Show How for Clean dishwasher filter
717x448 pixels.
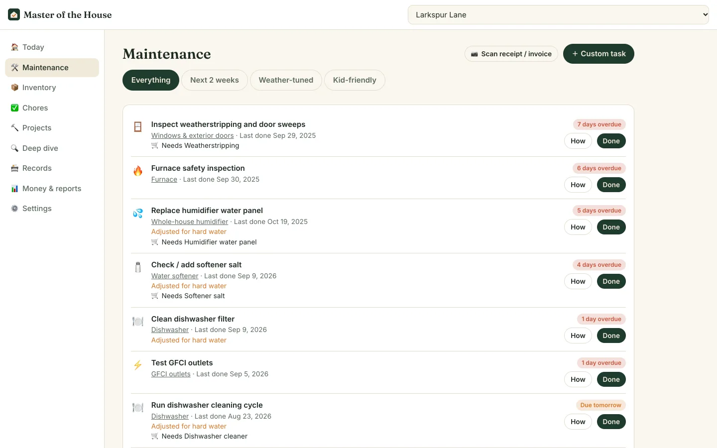(x=578, y=336)
